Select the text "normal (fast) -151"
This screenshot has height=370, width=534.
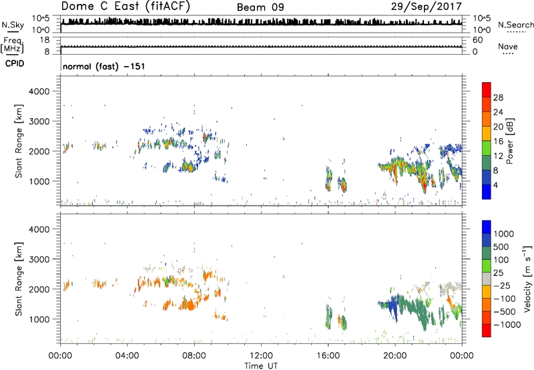(x=104, y=66)
